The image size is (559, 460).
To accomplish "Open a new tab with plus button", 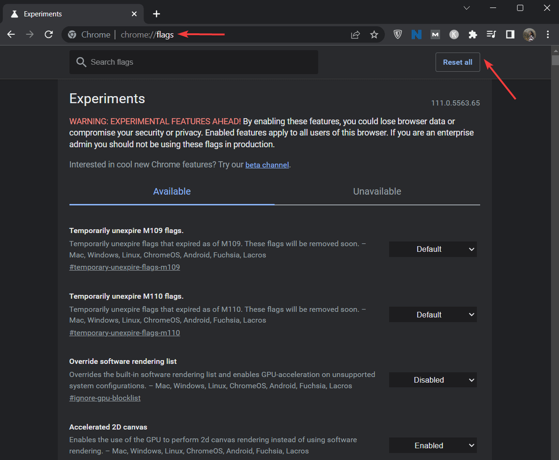I will (157, 14).
